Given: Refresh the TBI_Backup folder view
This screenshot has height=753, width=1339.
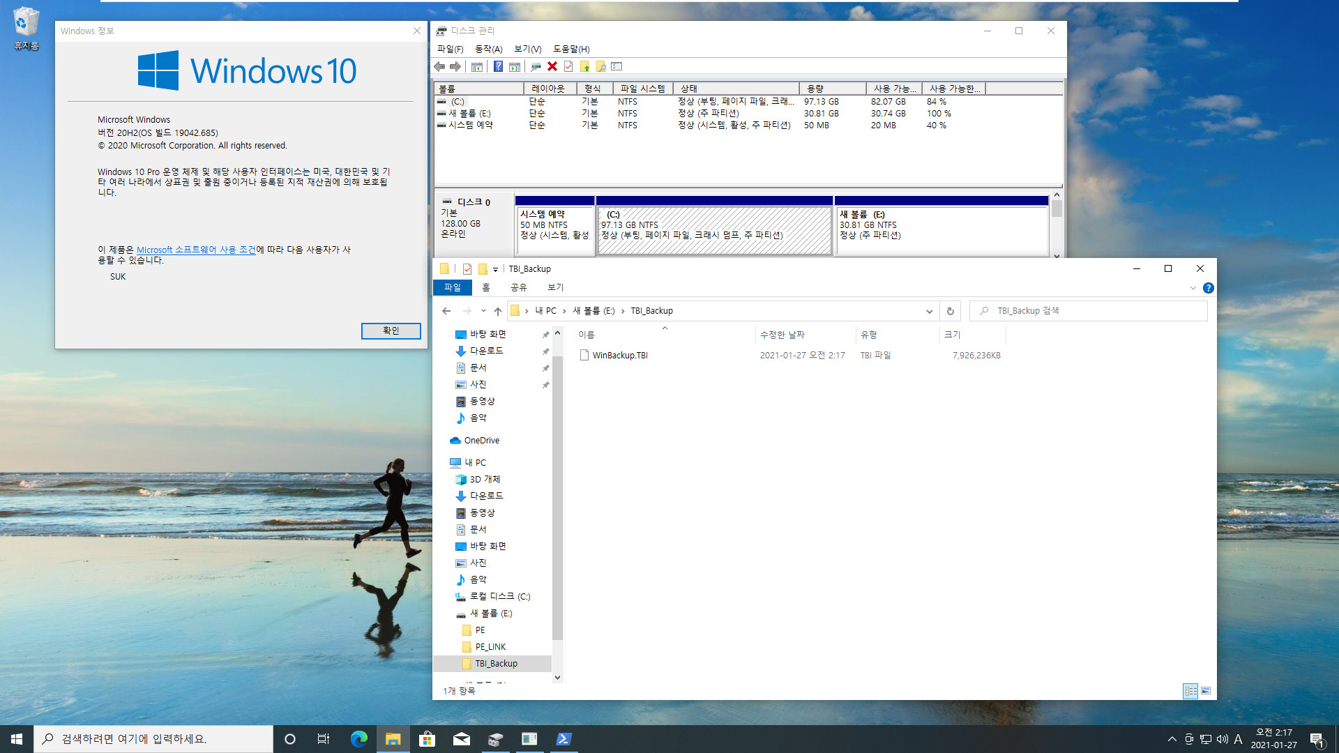Looking at the screenshot, I should (x=950, y=311).
